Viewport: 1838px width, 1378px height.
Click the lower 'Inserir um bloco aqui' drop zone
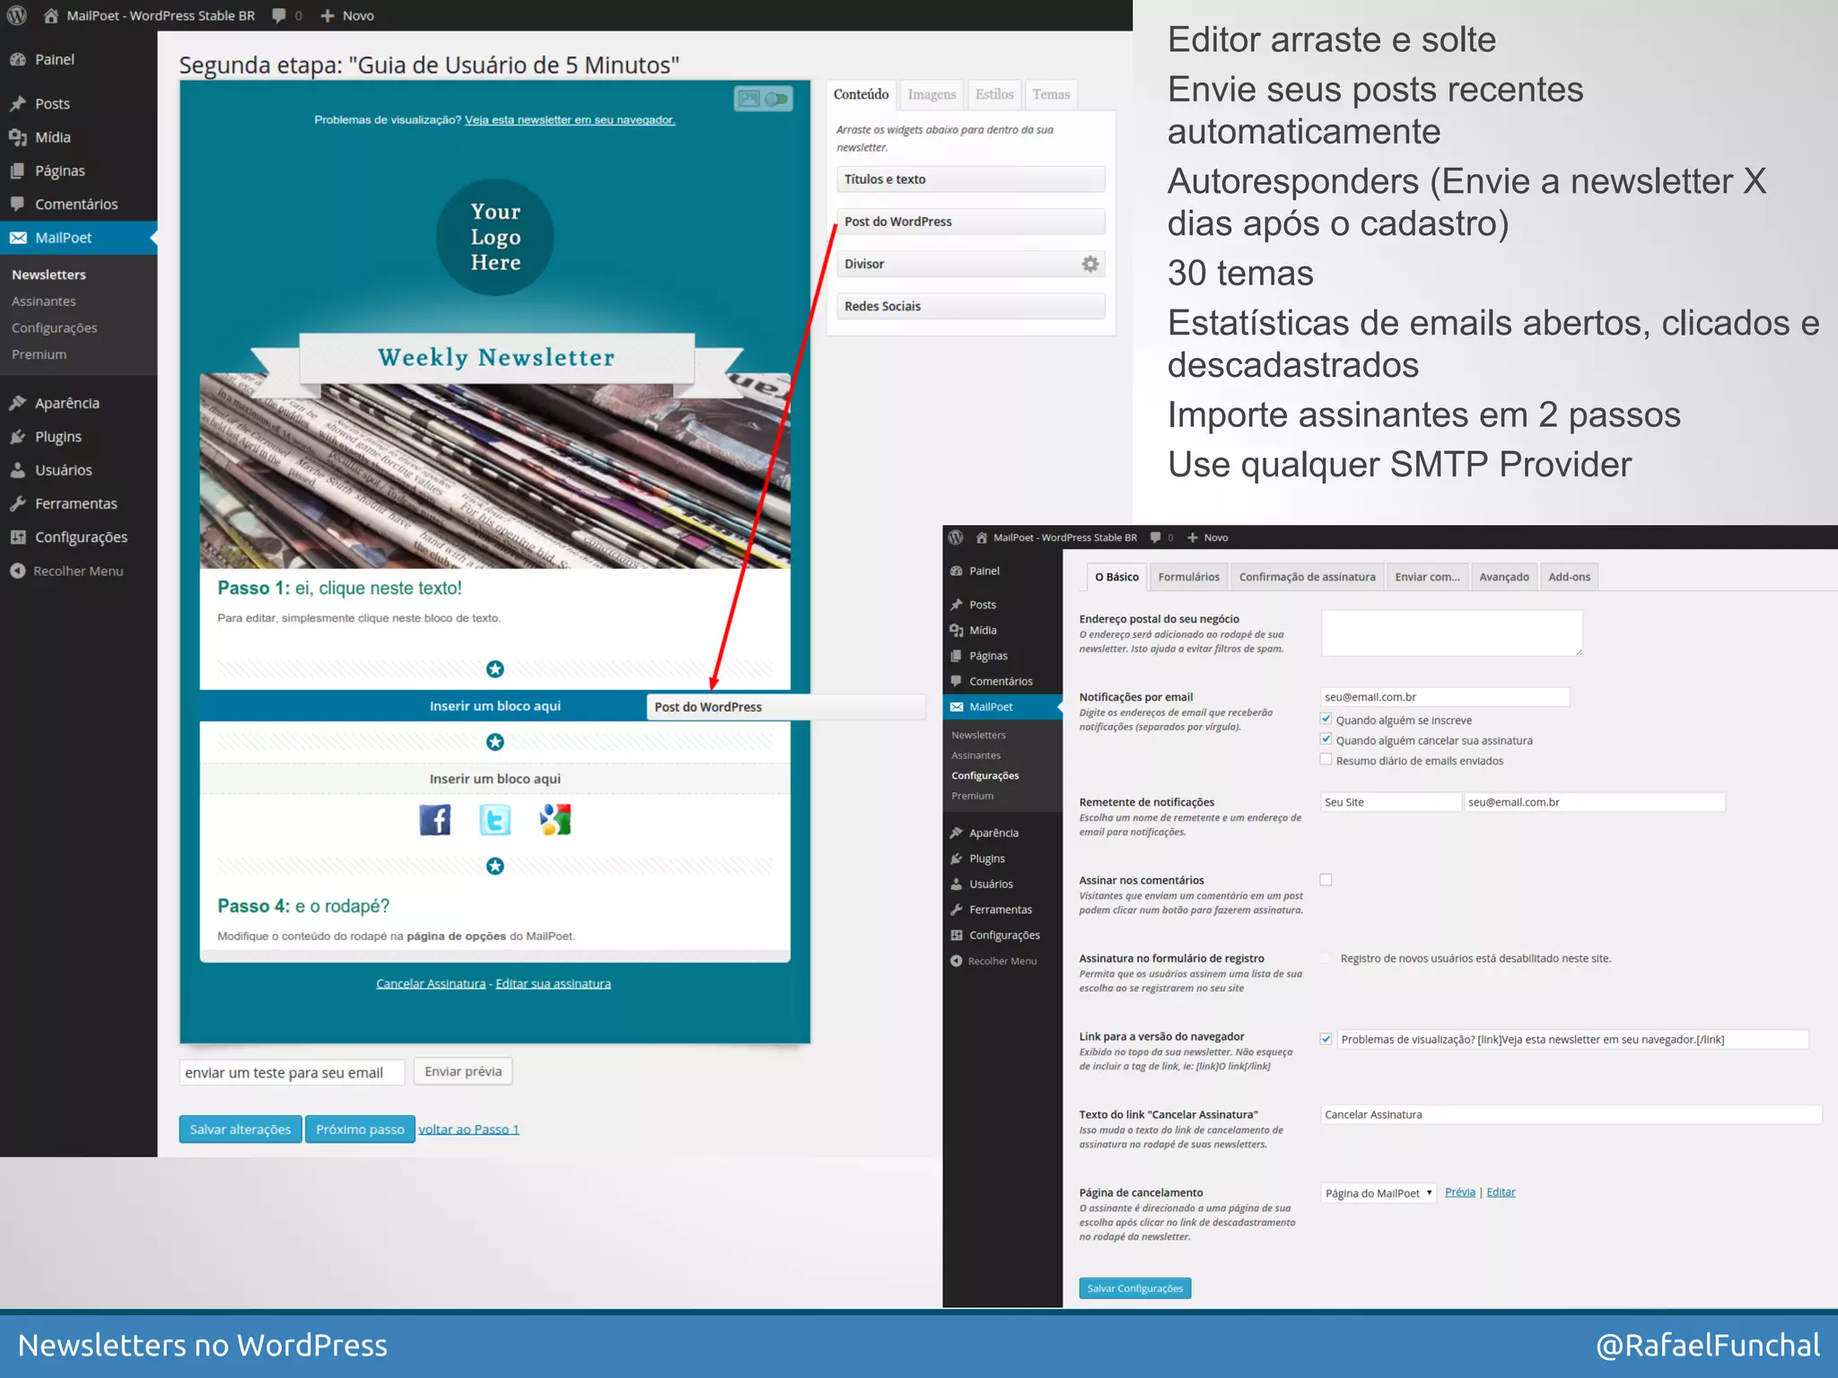coord(495,779)
